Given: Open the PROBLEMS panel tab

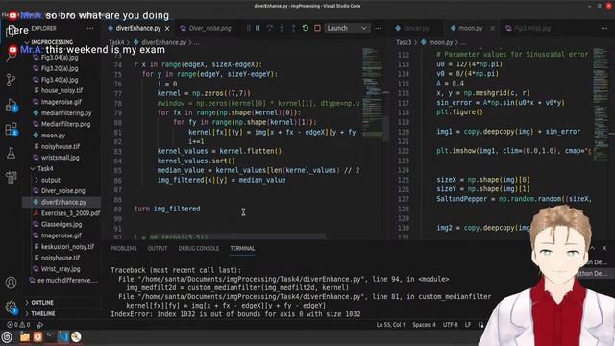Looking at the screenshot, I should pos(123,248).
